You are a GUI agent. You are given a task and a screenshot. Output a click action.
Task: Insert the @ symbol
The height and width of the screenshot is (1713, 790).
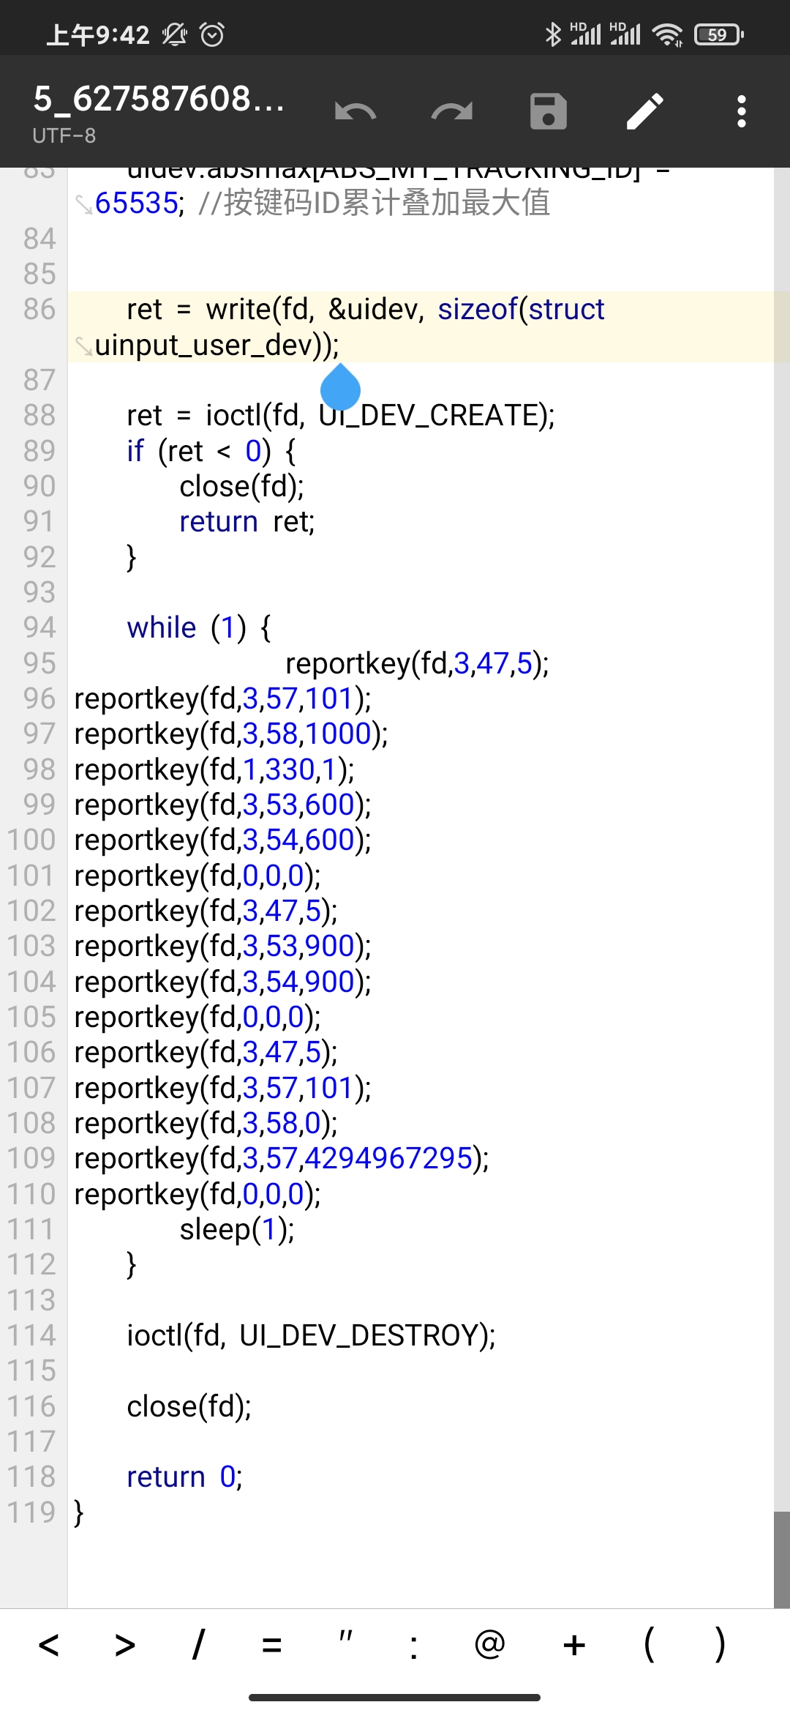click(x=489, y=1644)
